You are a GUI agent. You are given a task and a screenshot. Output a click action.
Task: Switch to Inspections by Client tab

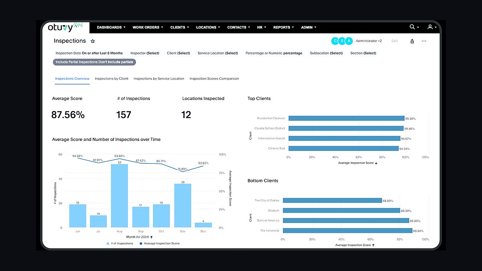coord(112,79)
